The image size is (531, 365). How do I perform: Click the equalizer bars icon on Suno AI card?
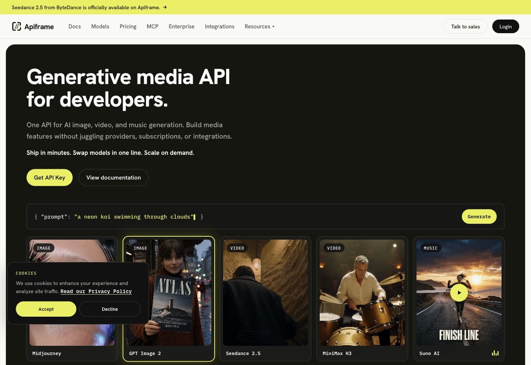coord(495,353)
